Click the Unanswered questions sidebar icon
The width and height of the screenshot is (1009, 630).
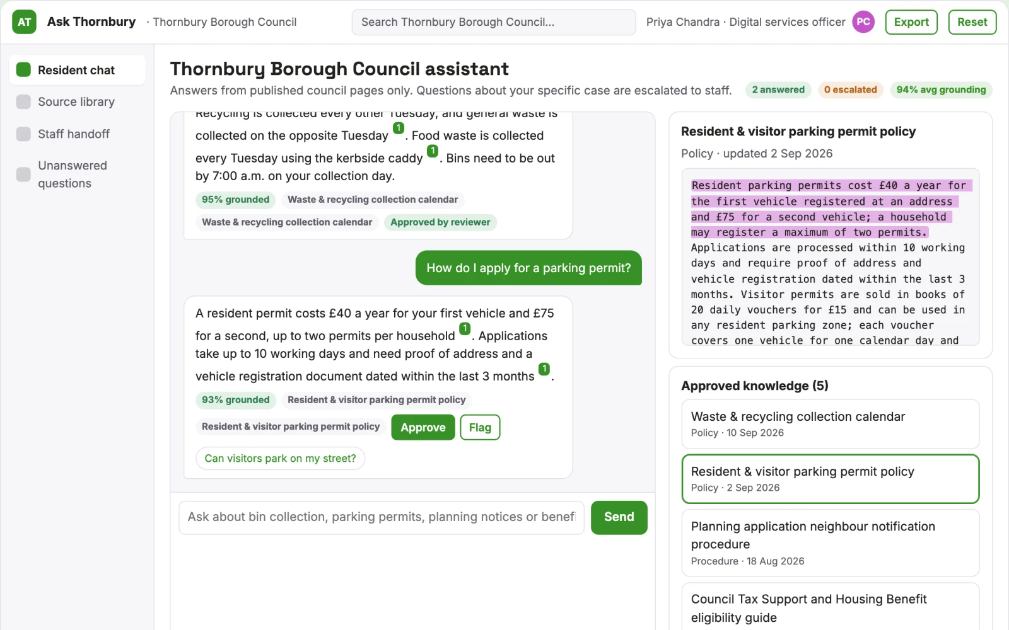(x=23, y=174)
